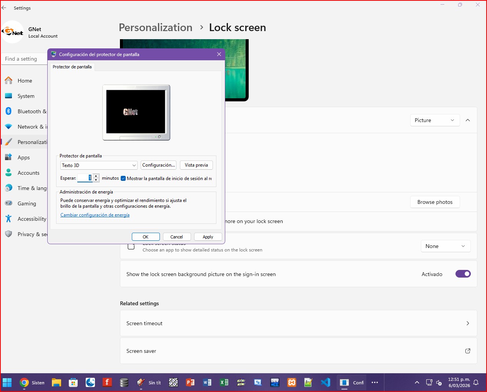Select the 'Protector de pantalla' tab
Screen dimensions: 487x392
point(72,67)
